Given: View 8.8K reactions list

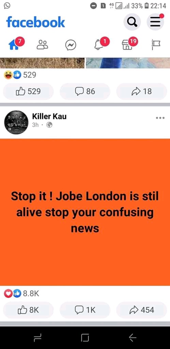Looking at the screenshot, I should 21,294.
